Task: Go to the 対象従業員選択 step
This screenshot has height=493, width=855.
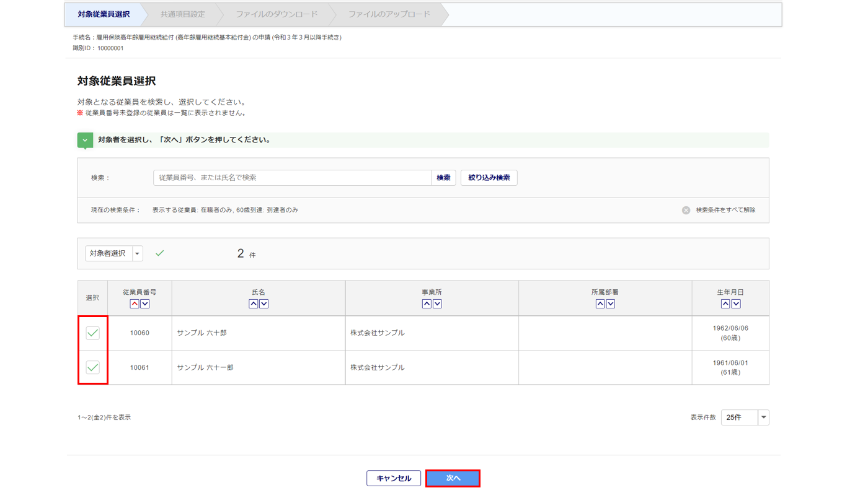Action: point(104,14)
